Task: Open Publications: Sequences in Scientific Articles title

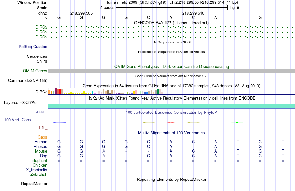Action: pyautogui.click(x=171, y=52)
